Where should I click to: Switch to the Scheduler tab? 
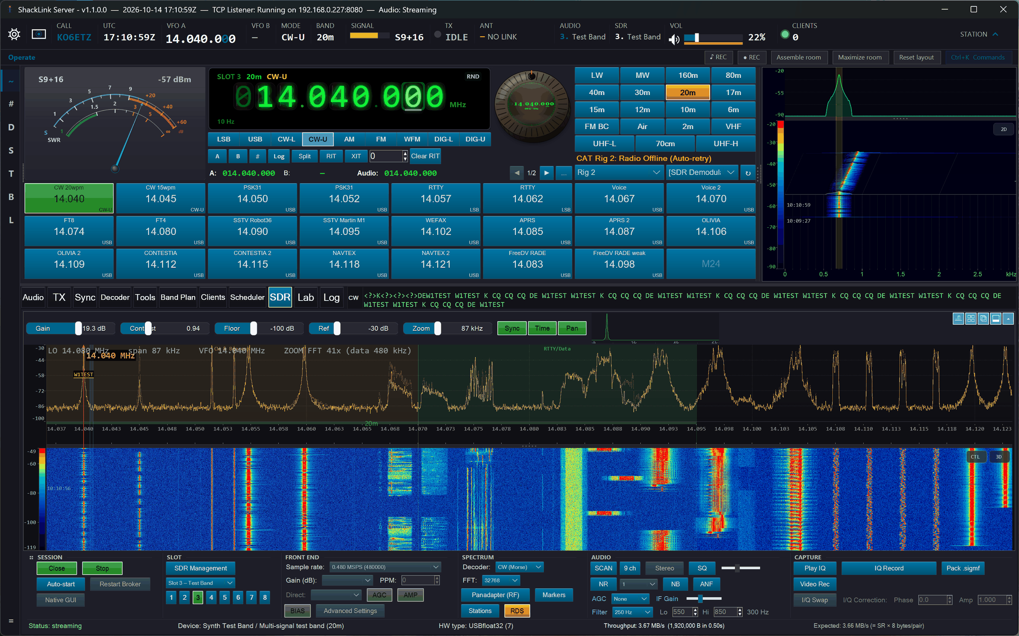(247, 297)
